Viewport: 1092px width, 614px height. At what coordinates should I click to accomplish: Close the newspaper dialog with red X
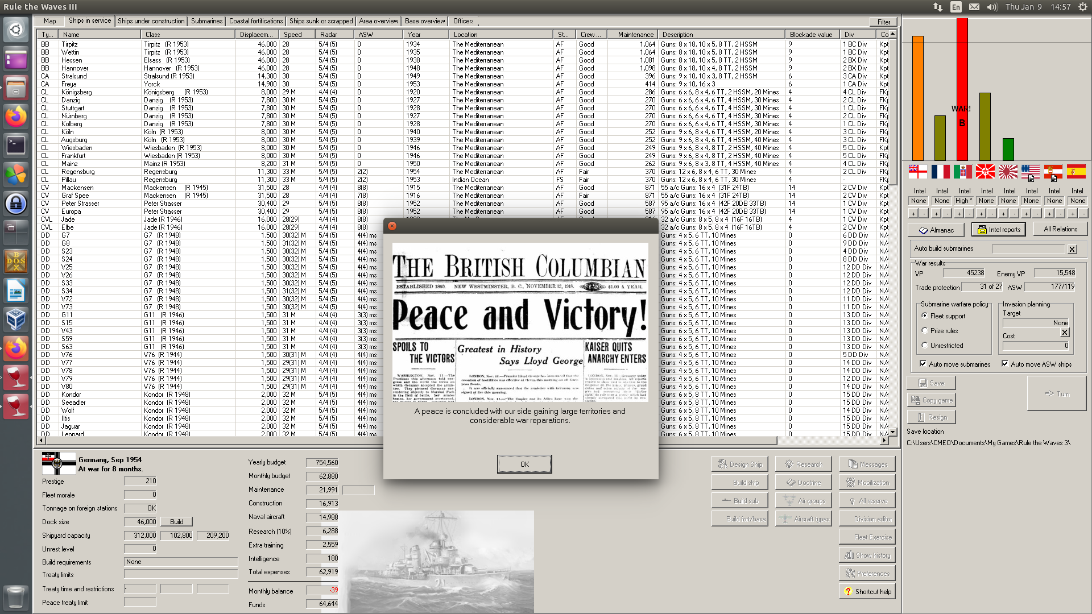click(392, 226)
